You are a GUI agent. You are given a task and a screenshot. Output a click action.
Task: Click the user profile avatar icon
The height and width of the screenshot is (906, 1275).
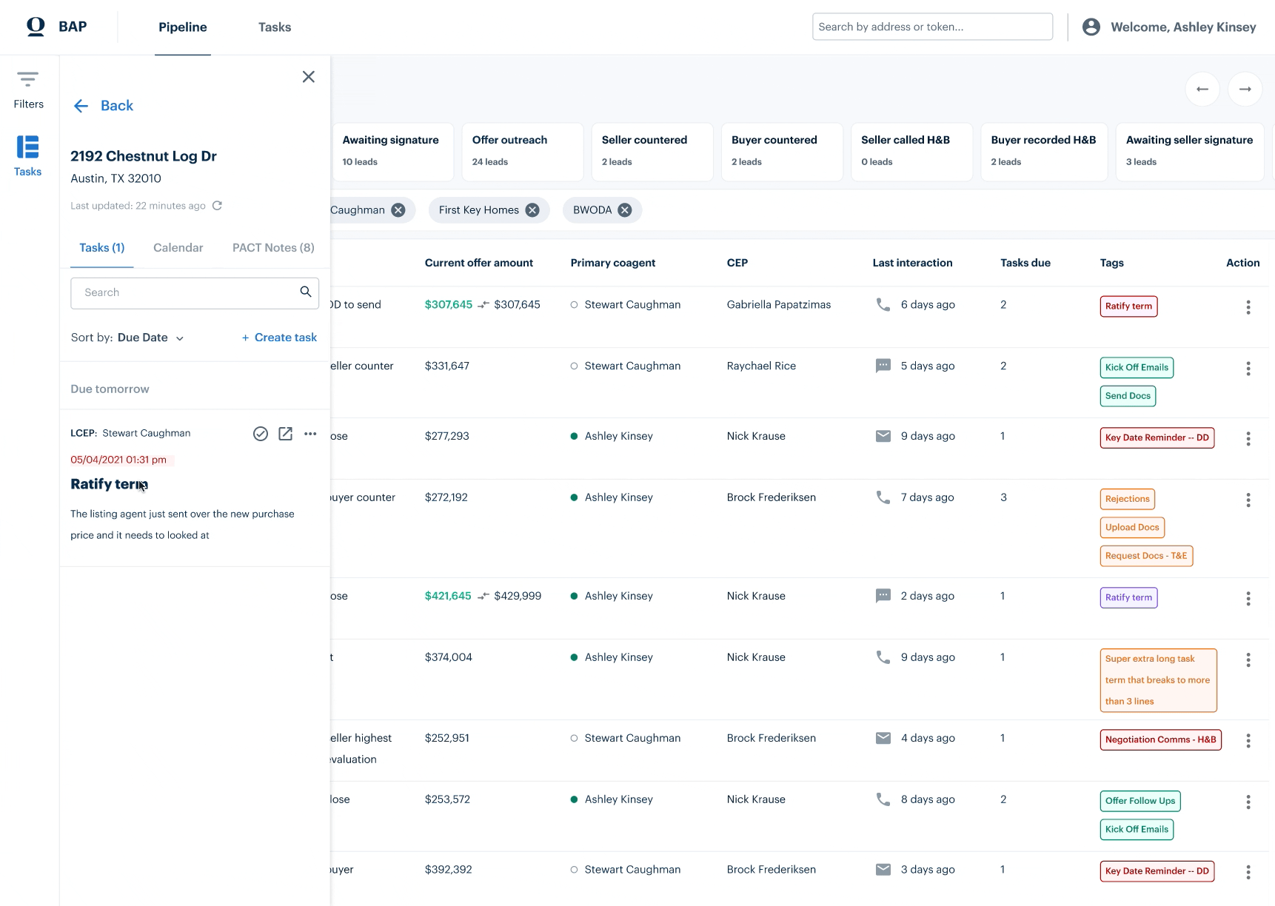tap(1091, 27)
